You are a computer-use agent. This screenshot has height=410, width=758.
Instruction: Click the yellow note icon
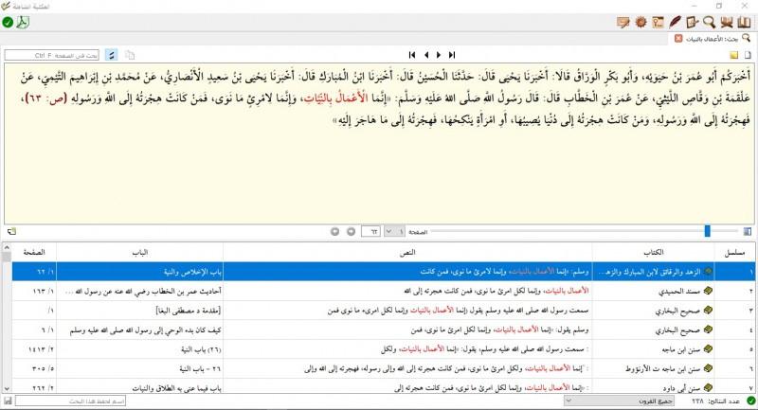coord(733,55)
